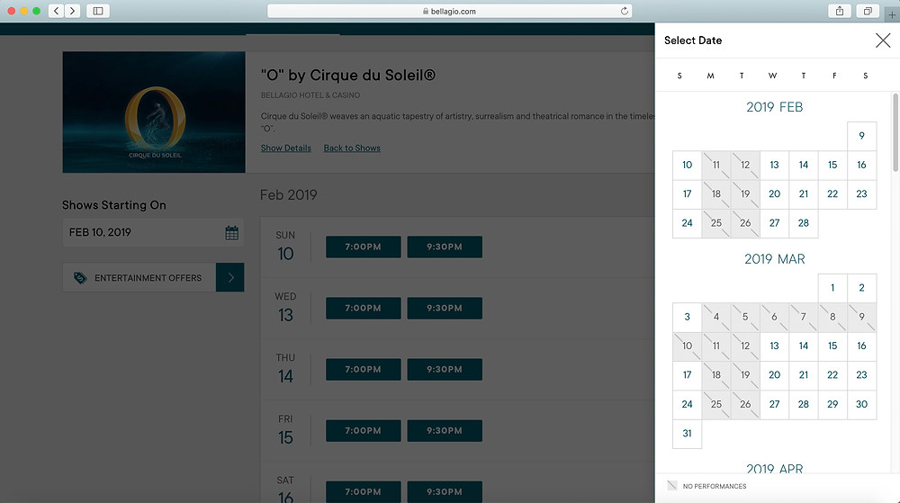The width and height of the screenshot is (900, 503).
Task: Show all tabs overview button
Action: click(868, 11)
